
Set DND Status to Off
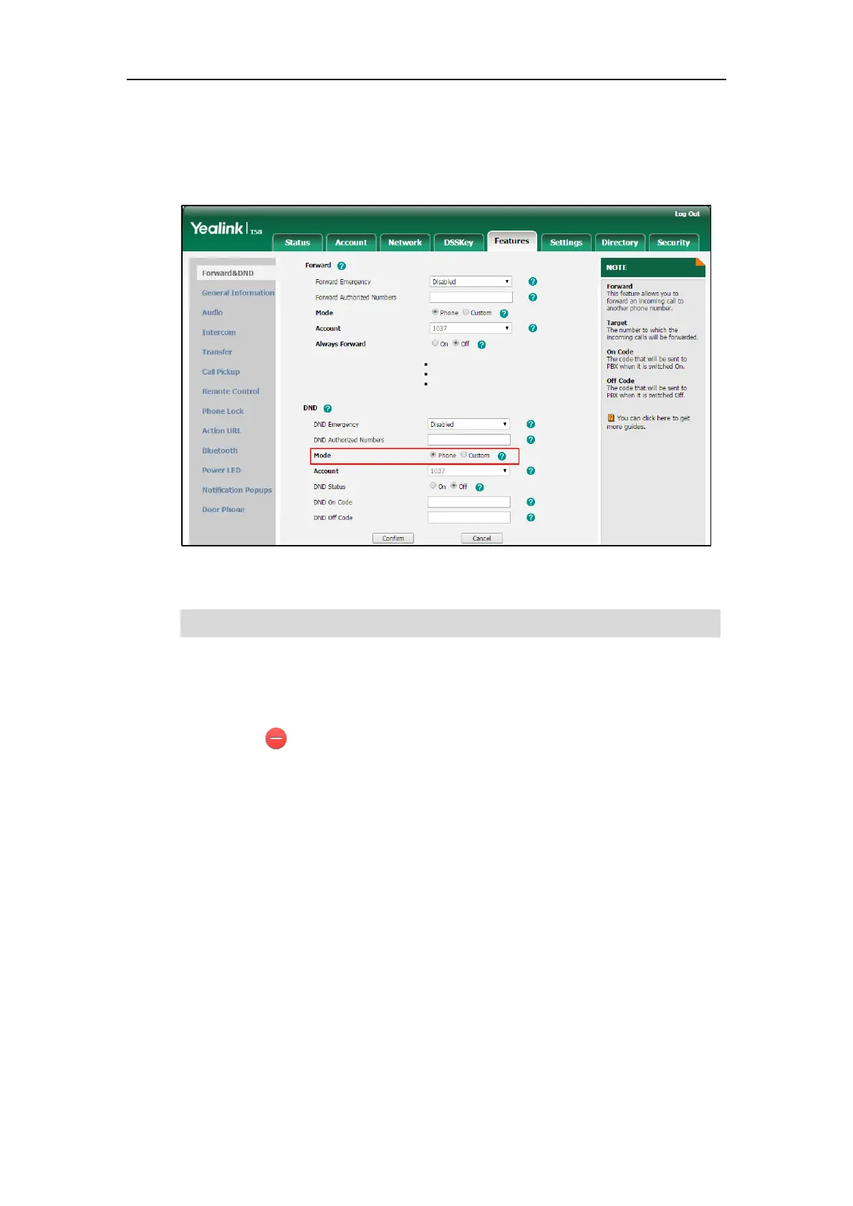click(453, 486)
